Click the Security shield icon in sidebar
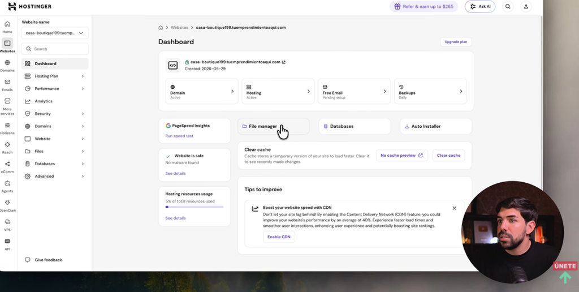Image resolution: width=579 pixels, height=292 pixels. click(27, 114)
